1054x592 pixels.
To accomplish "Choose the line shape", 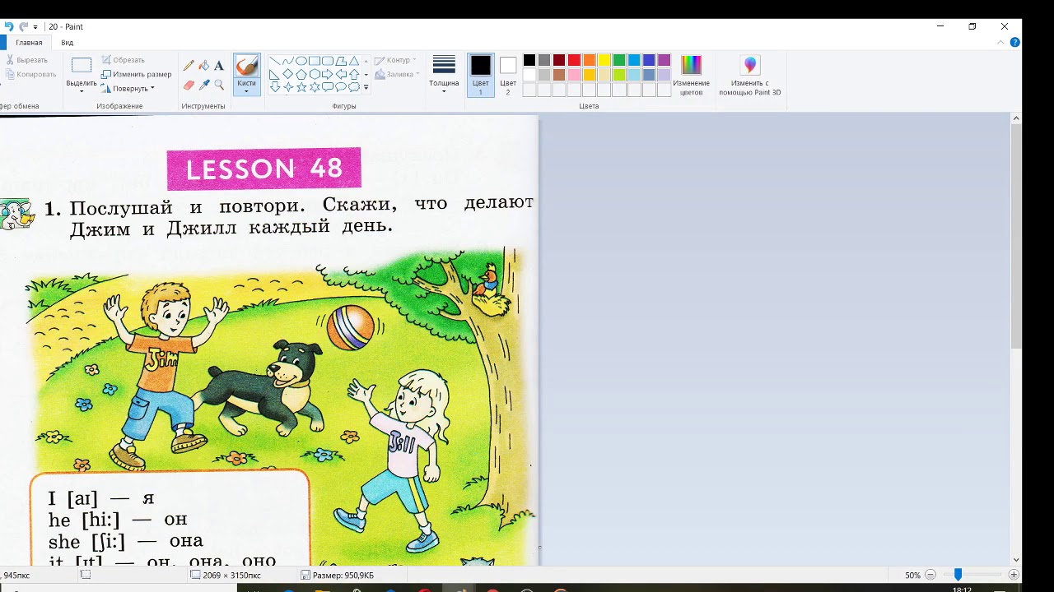I will tap(275, 61).
